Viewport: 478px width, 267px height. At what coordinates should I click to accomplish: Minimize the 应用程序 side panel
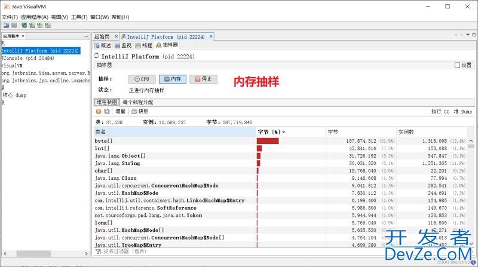coord(86,36)
